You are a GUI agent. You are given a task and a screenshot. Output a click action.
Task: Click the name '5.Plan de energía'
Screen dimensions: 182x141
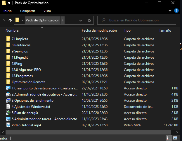tap(25, 113)
